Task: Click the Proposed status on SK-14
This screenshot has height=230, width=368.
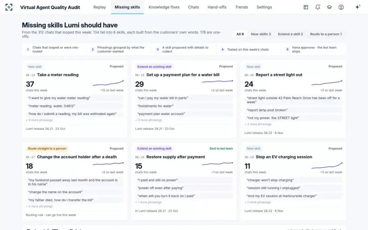Action: pyautogui.click(x=117, y=67)
